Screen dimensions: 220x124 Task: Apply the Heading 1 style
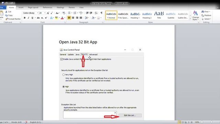[135, 15]
